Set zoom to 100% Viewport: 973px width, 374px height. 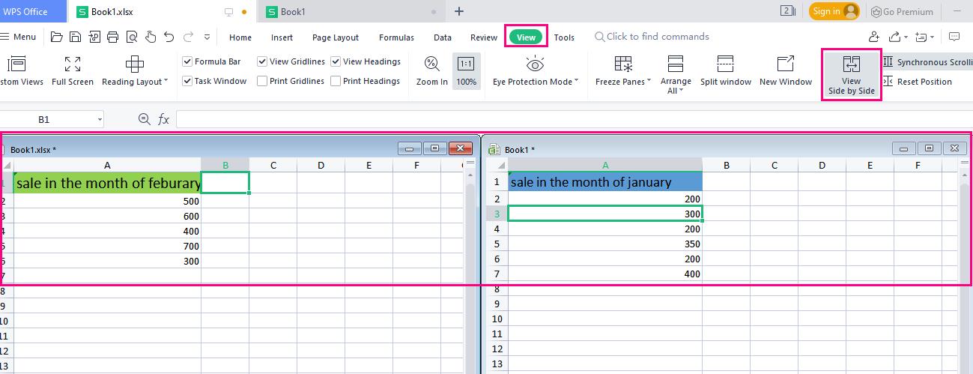466,72
